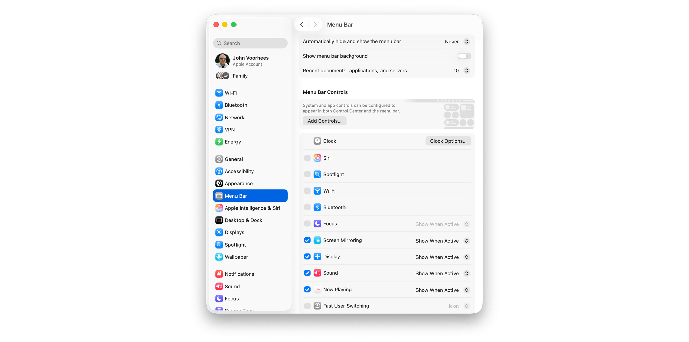Click the Focus moon icon in the sidebar
Screen dimensions: 689x342
pos(219,299)
